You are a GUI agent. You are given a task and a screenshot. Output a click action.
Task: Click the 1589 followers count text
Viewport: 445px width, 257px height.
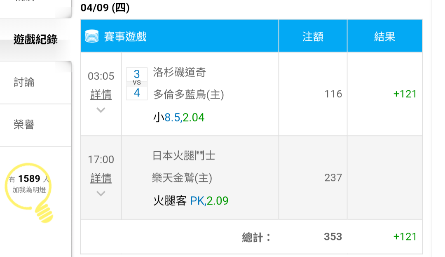(x=29, y=179)
